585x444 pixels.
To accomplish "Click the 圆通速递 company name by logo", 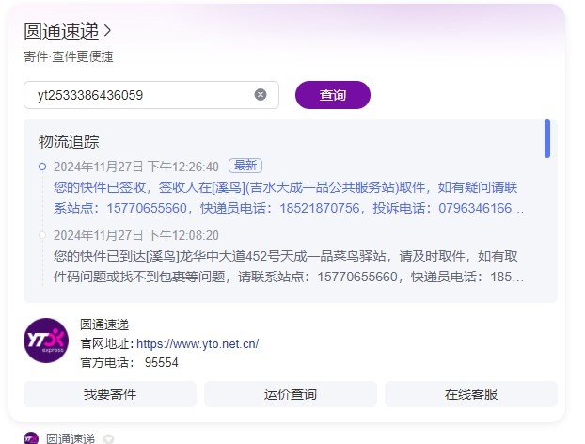I will (x=104, y=325).
